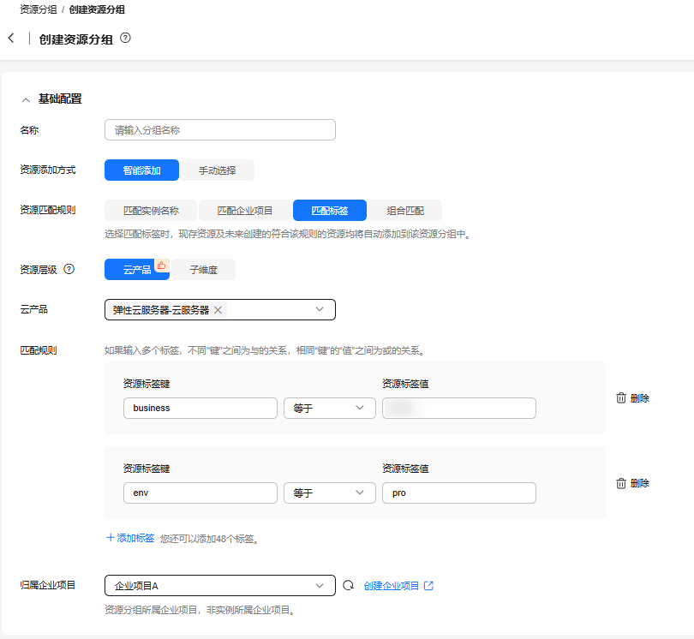
Task: Choose 组合匹配 matching rule
Action: [405, 211]
